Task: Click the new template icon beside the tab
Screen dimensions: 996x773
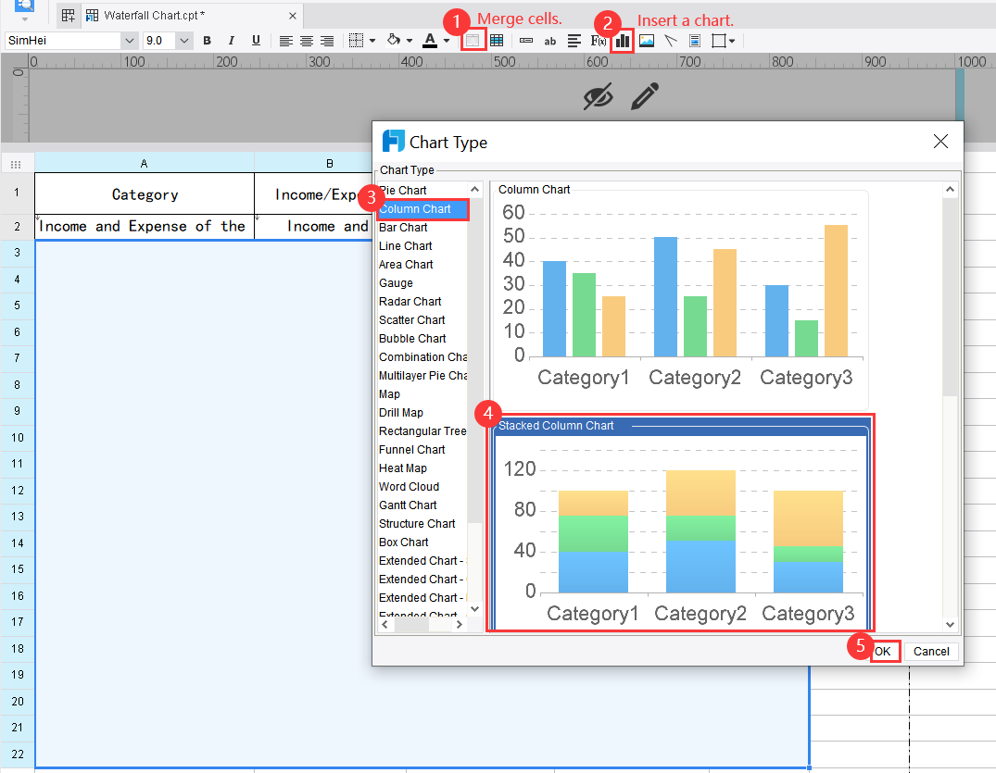Action: [x=66, y=15]
